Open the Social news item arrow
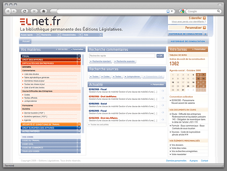Viewport: 227px width, 171px height. (x=163, y=105)
